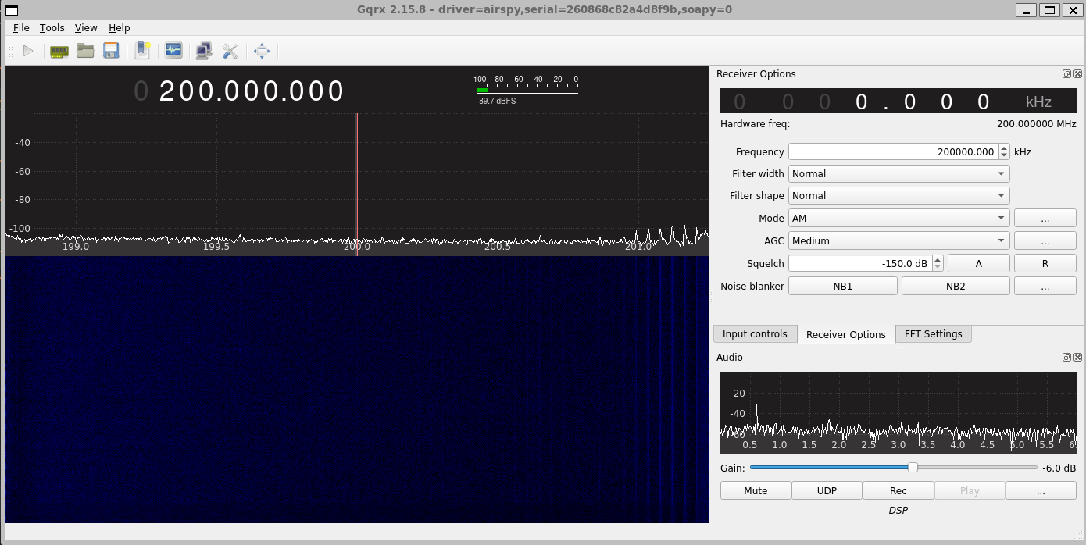Increase frequency with spin box up arrow
This screenshot has width=1086, height=545.
1004,148
